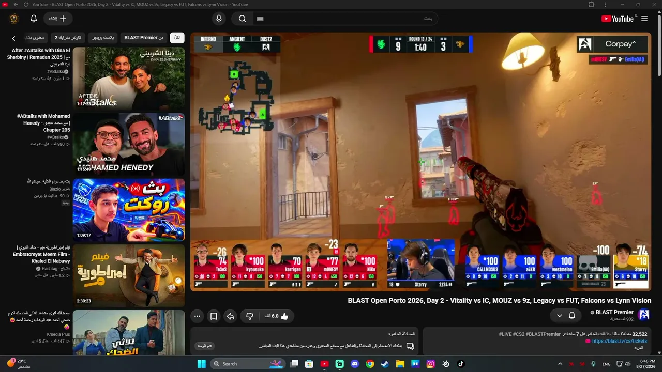662x372 pixels.
Task: Save the video to a playlist
Action: pos(214,316)
